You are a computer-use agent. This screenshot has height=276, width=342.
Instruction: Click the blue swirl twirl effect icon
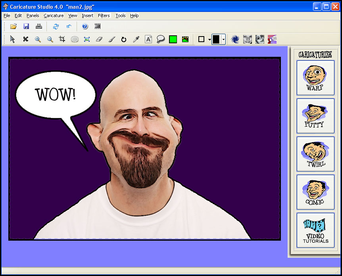(235, 39)
